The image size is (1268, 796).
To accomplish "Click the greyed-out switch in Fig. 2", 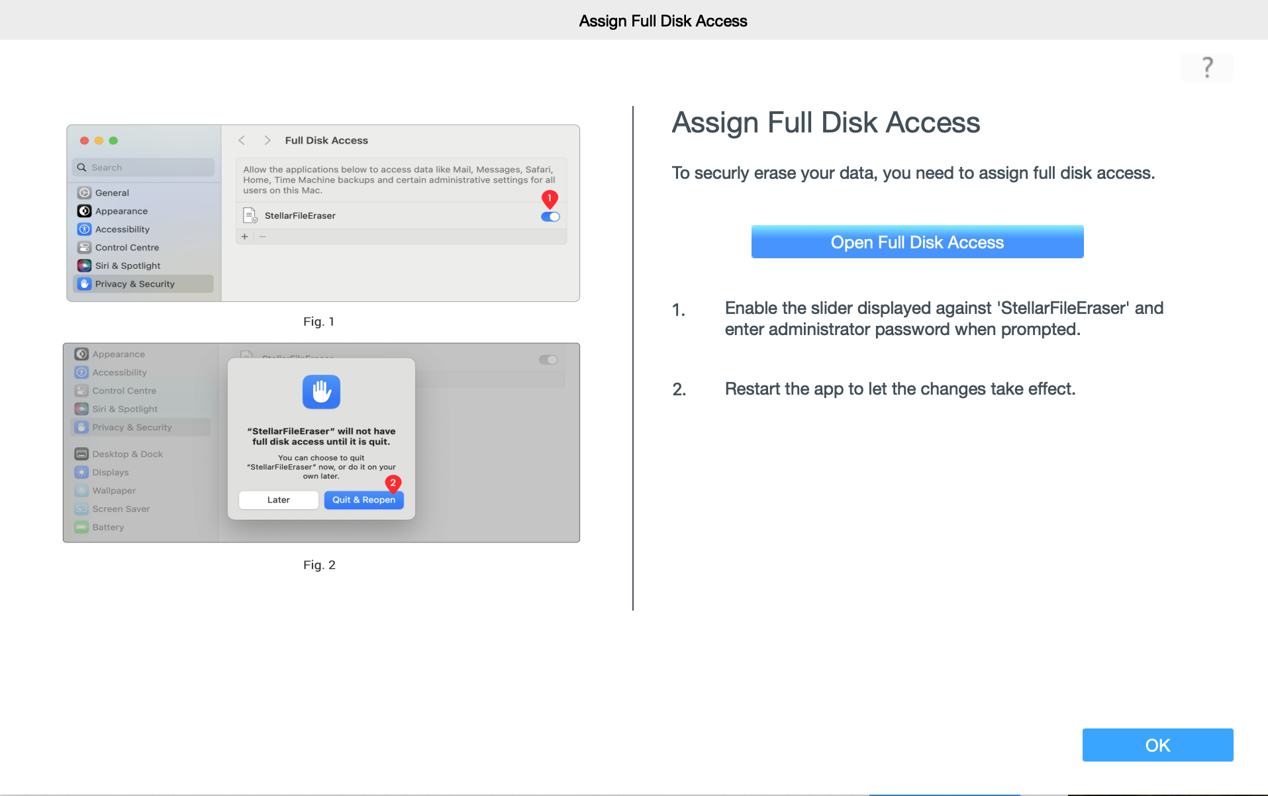I will 548,360.
